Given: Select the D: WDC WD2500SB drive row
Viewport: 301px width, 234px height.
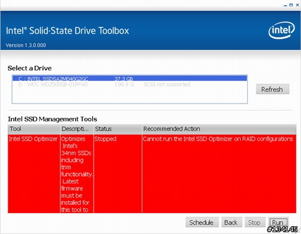Looking at the screenshot, I should 129,85.
